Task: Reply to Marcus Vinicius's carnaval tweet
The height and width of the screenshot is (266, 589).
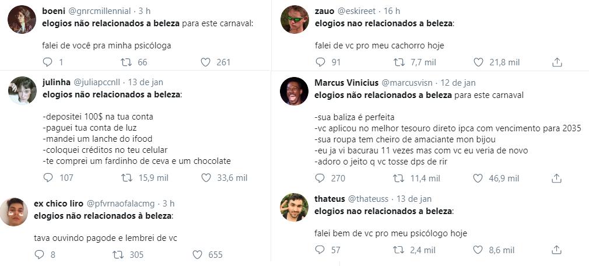Action: (x=320, y=178)
